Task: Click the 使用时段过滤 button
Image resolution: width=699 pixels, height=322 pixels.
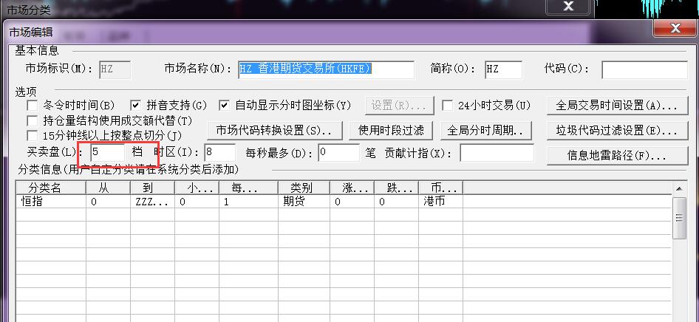Action: pyautogui.click(x=391, y=131)
